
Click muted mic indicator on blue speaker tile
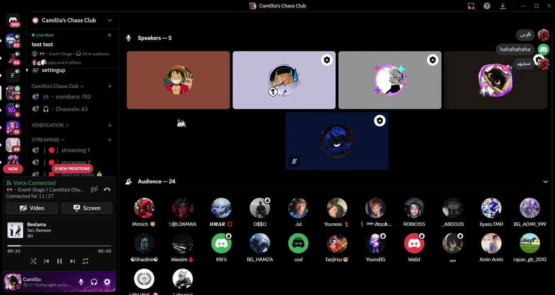[x=294, y=161]
